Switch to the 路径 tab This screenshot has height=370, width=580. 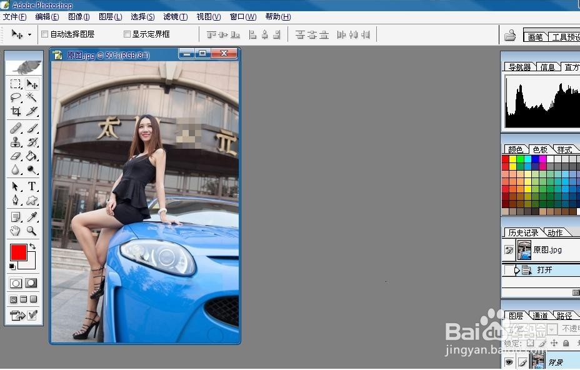point(564,316)
